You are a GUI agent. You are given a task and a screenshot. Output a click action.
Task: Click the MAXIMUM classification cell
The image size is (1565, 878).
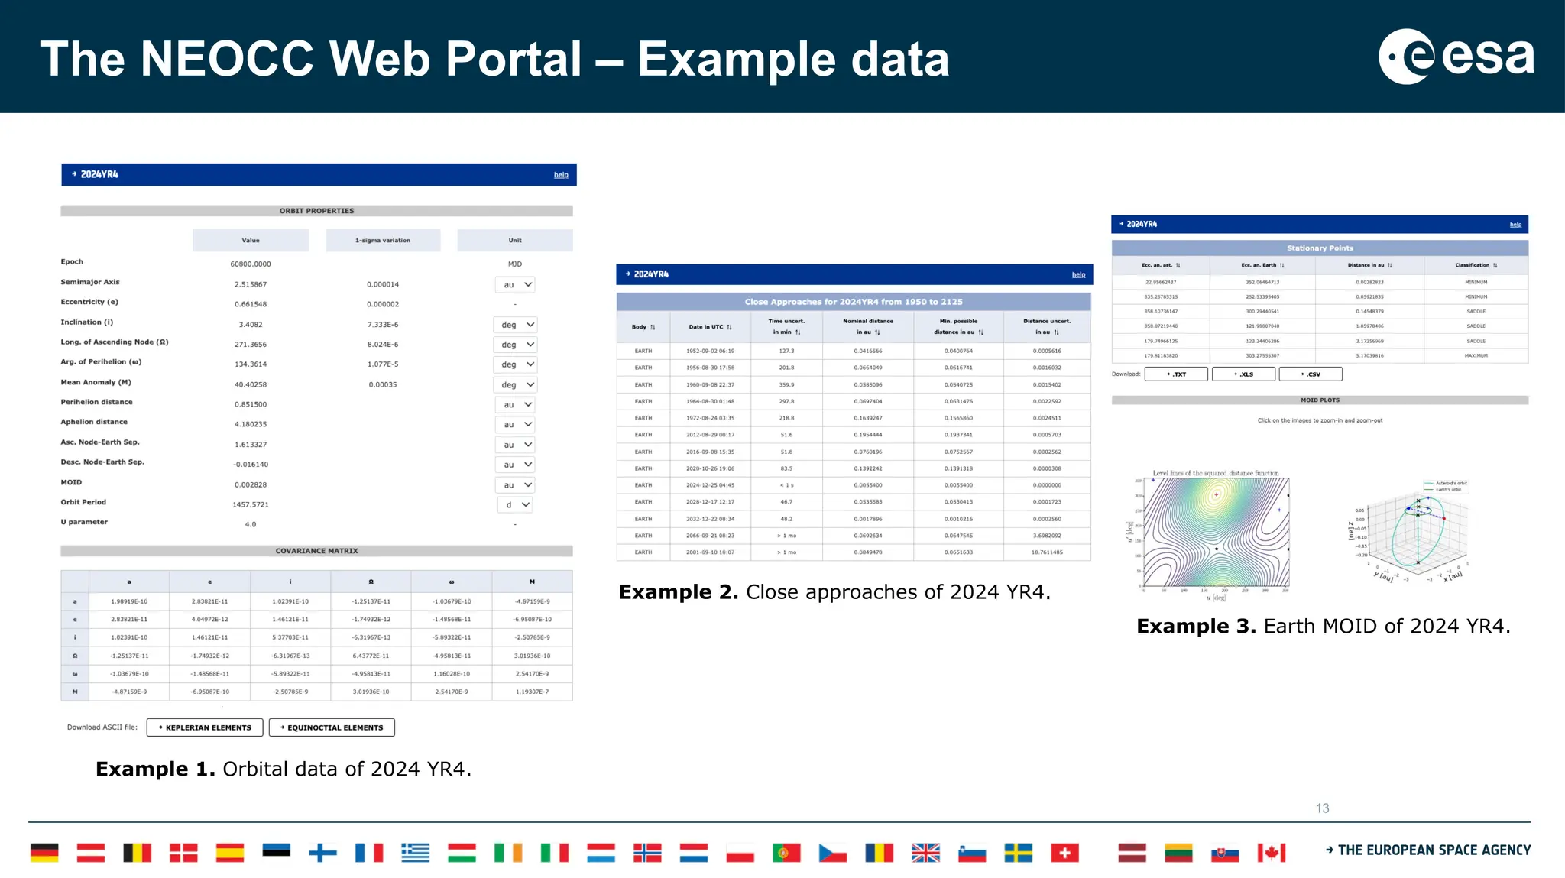click(1476, 356)
